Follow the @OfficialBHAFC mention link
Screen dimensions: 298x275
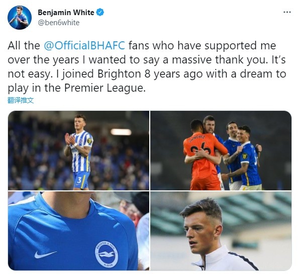(84, 45)
